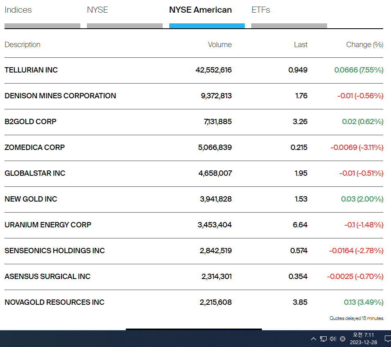This screenshot has height=347, width=391.
Task: Click Zomedica last price 0.215
Action: point(299,147)
